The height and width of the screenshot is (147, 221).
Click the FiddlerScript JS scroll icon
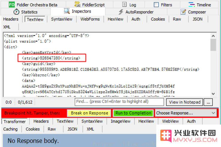77,4
